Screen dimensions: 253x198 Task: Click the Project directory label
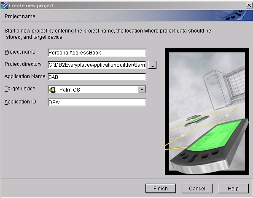pos(24,64)
